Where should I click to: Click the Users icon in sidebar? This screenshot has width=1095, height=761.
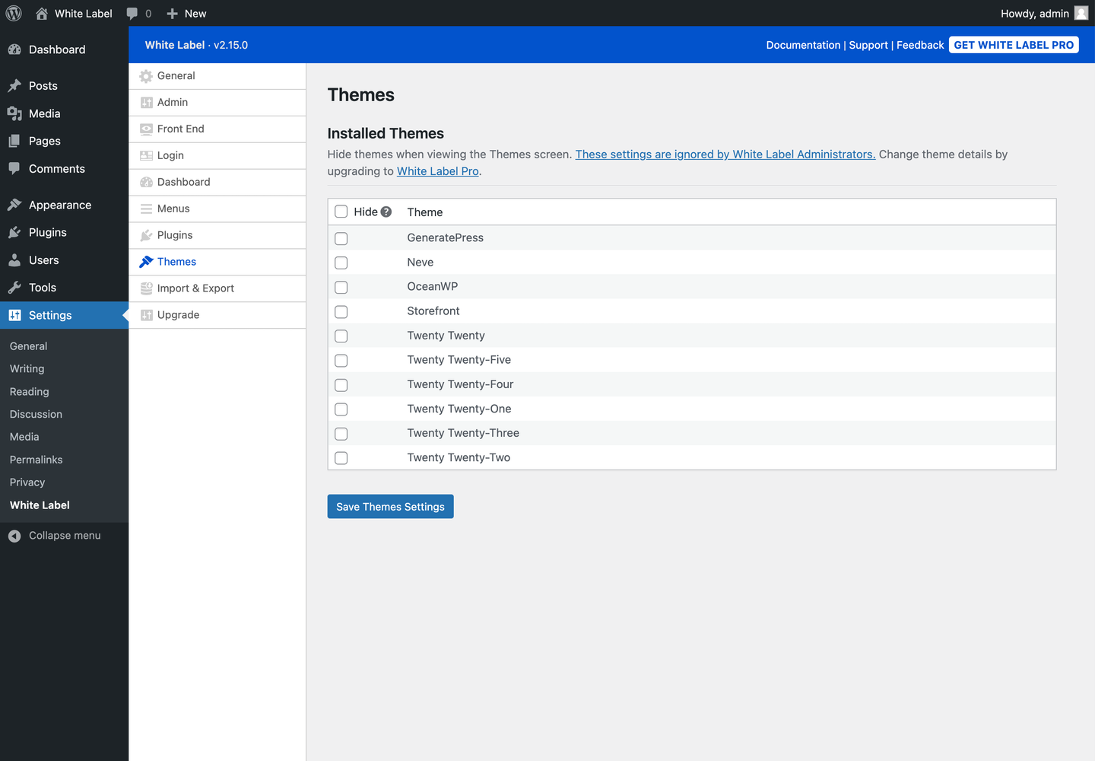pos(16,260)
